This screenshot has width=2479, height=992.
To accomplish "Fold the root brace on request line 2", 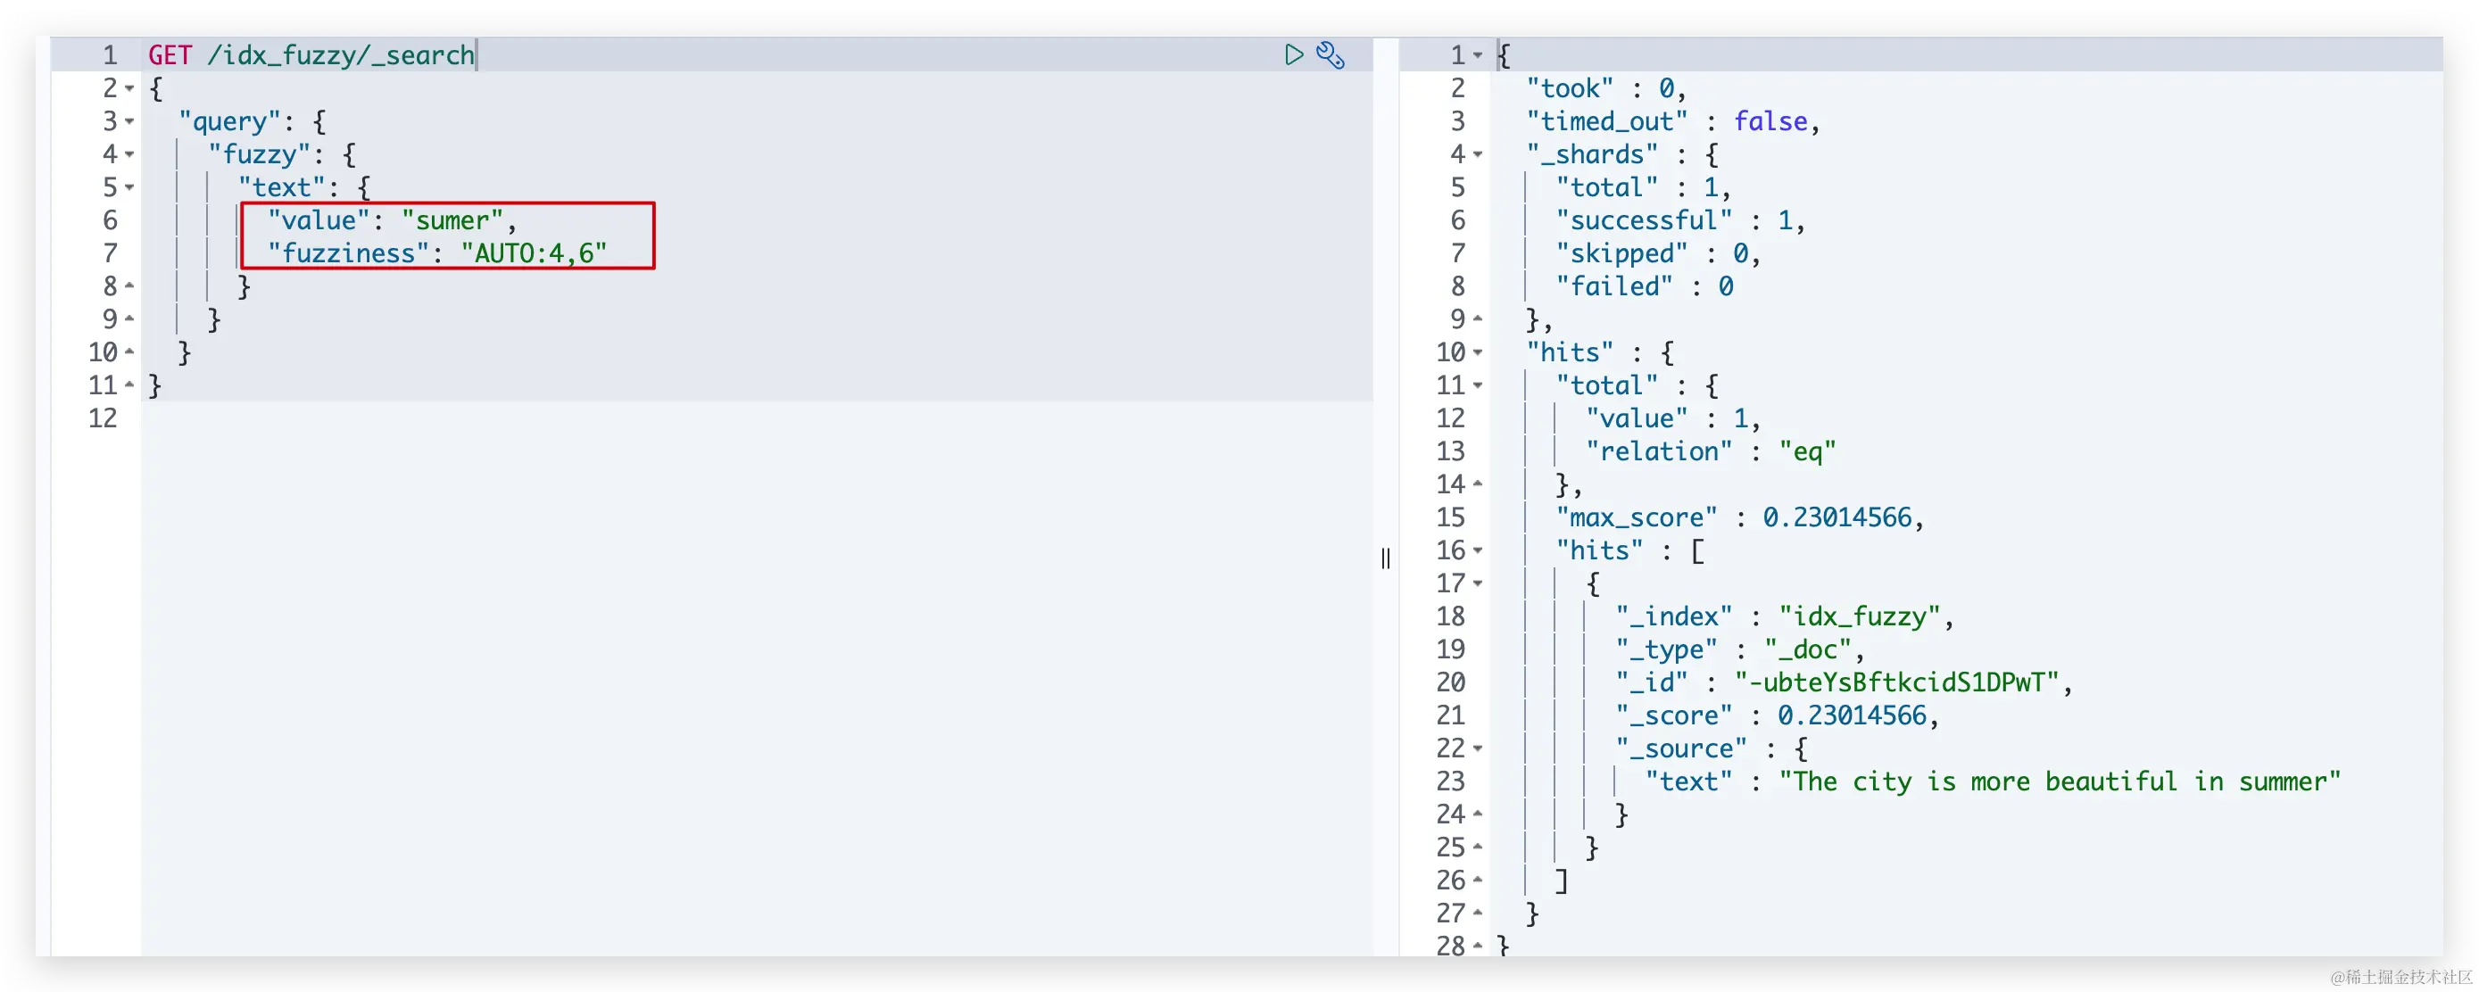I will click(130, 88).
